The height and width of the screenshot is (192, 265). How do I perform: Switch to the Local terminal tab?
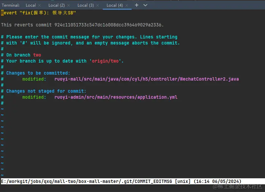click(x=31, y=5)
